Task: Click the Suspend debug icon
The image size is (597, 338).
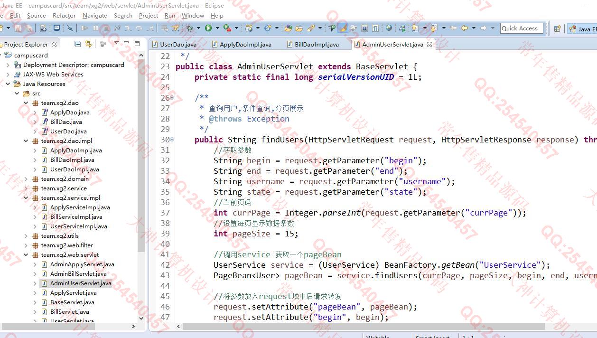Action: pos(95,28)
